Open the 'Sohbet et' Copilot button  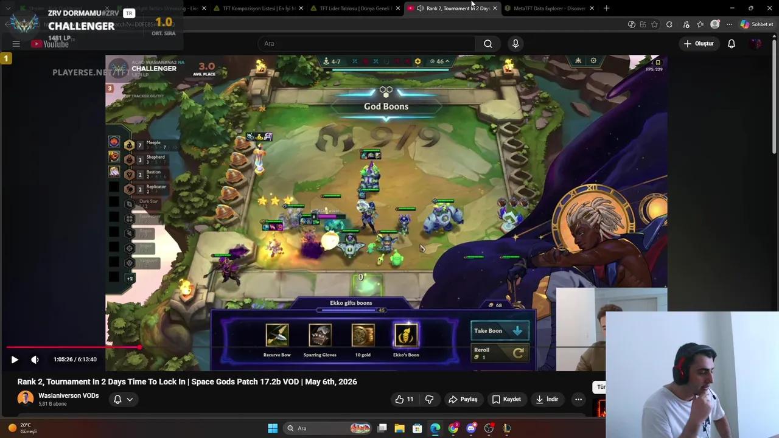(756, 24)
